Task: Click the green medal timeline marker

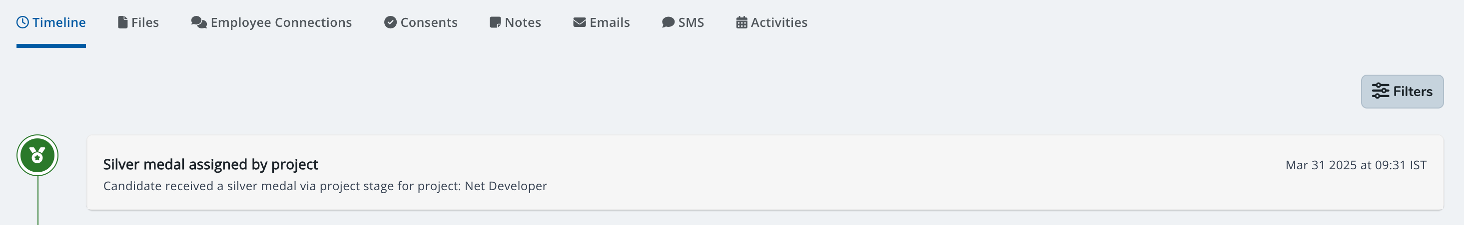Action: pyautogui.click(x=37, y=155)
